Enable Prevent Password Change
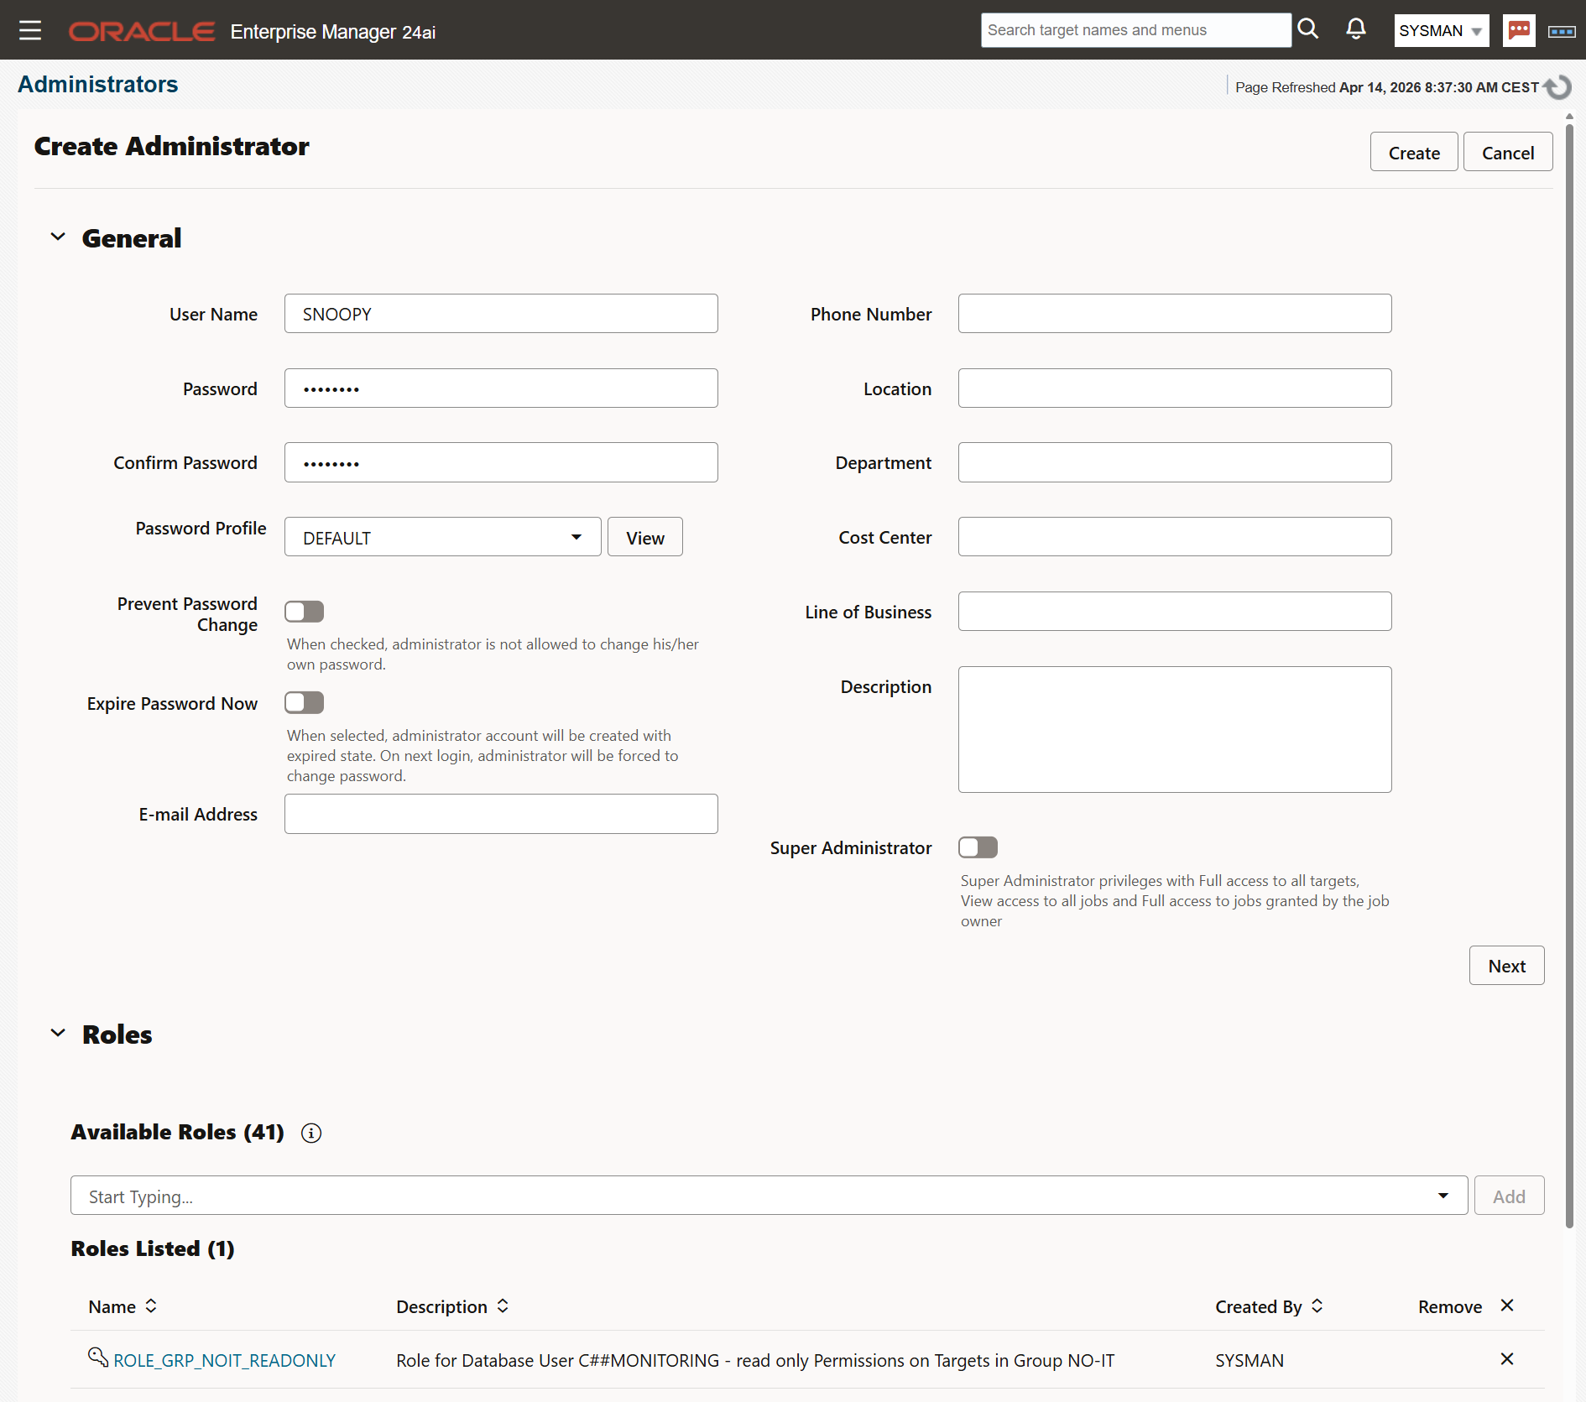The image size is (1586, 1402). pos(304,611)
